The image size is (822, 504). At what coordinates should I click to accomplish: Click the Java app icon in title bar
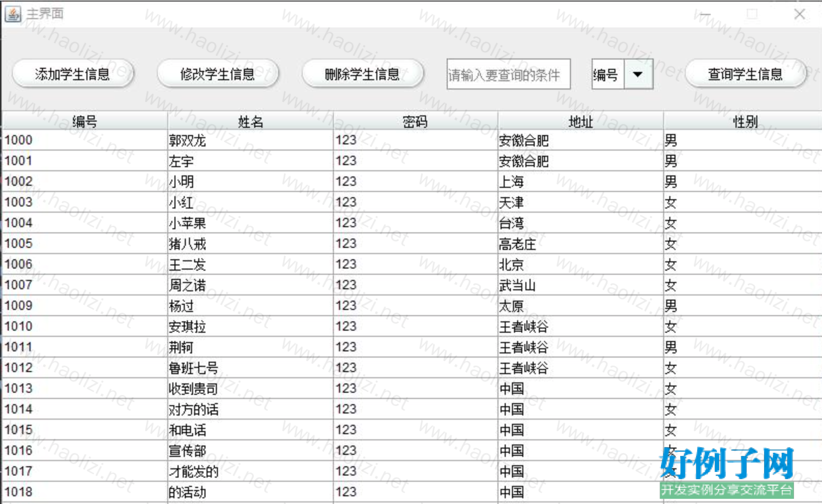12,14
